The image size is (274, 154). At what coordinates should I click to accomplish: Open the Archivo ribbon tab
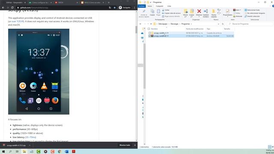pyautogui.click(x=142, y=6)
